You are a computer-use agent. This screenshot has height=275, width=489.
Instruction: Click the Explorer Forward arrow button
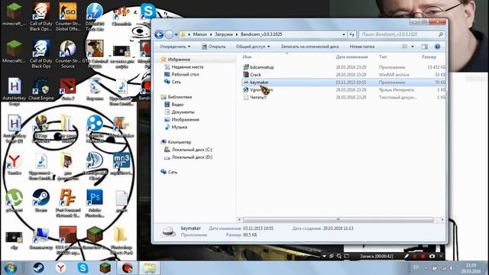click(169, 34)
